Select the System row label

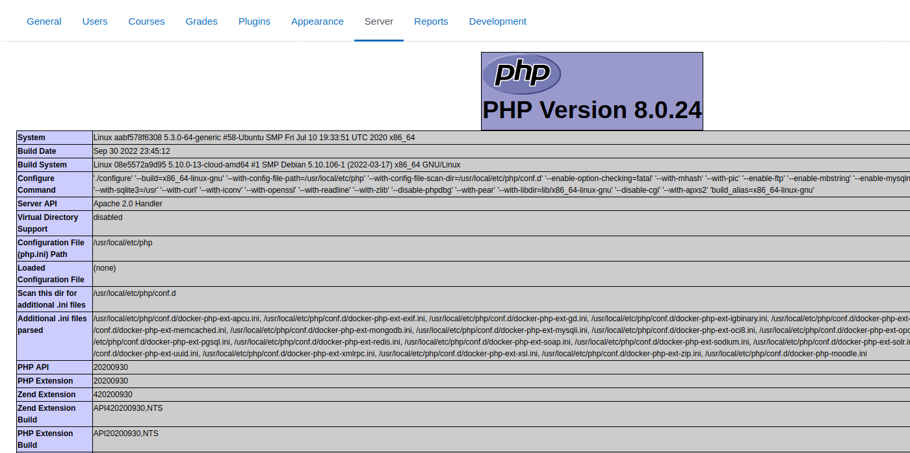click(x=55, y=138)
